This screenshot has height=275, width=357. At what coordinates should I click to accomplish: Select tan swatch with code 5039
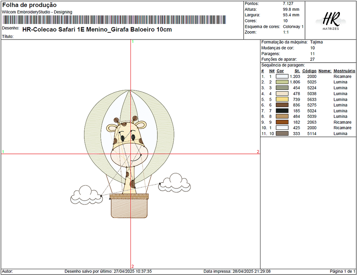[x=282, y=116]
